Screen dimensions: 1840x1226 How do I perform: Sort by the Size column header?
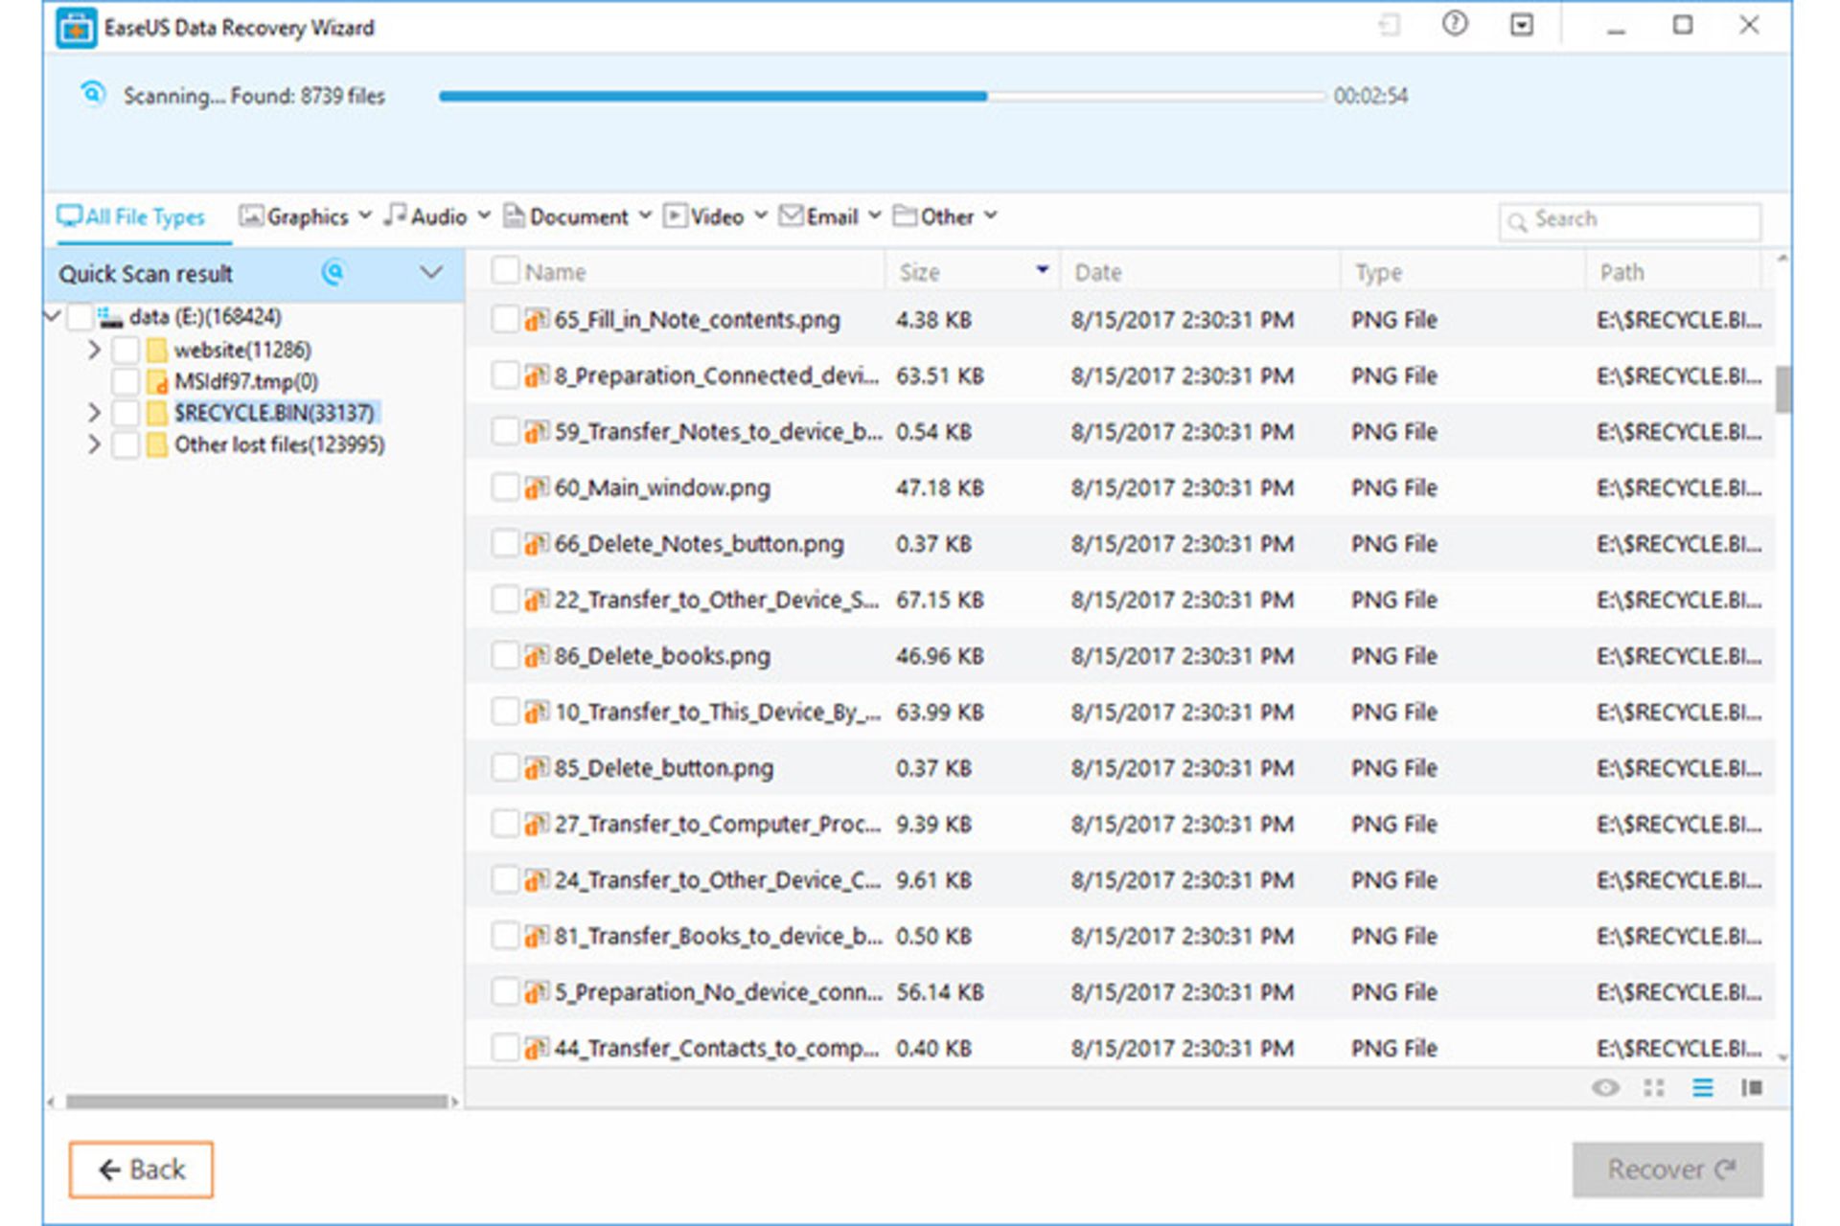pyautogui.click(x=974, y=272)
